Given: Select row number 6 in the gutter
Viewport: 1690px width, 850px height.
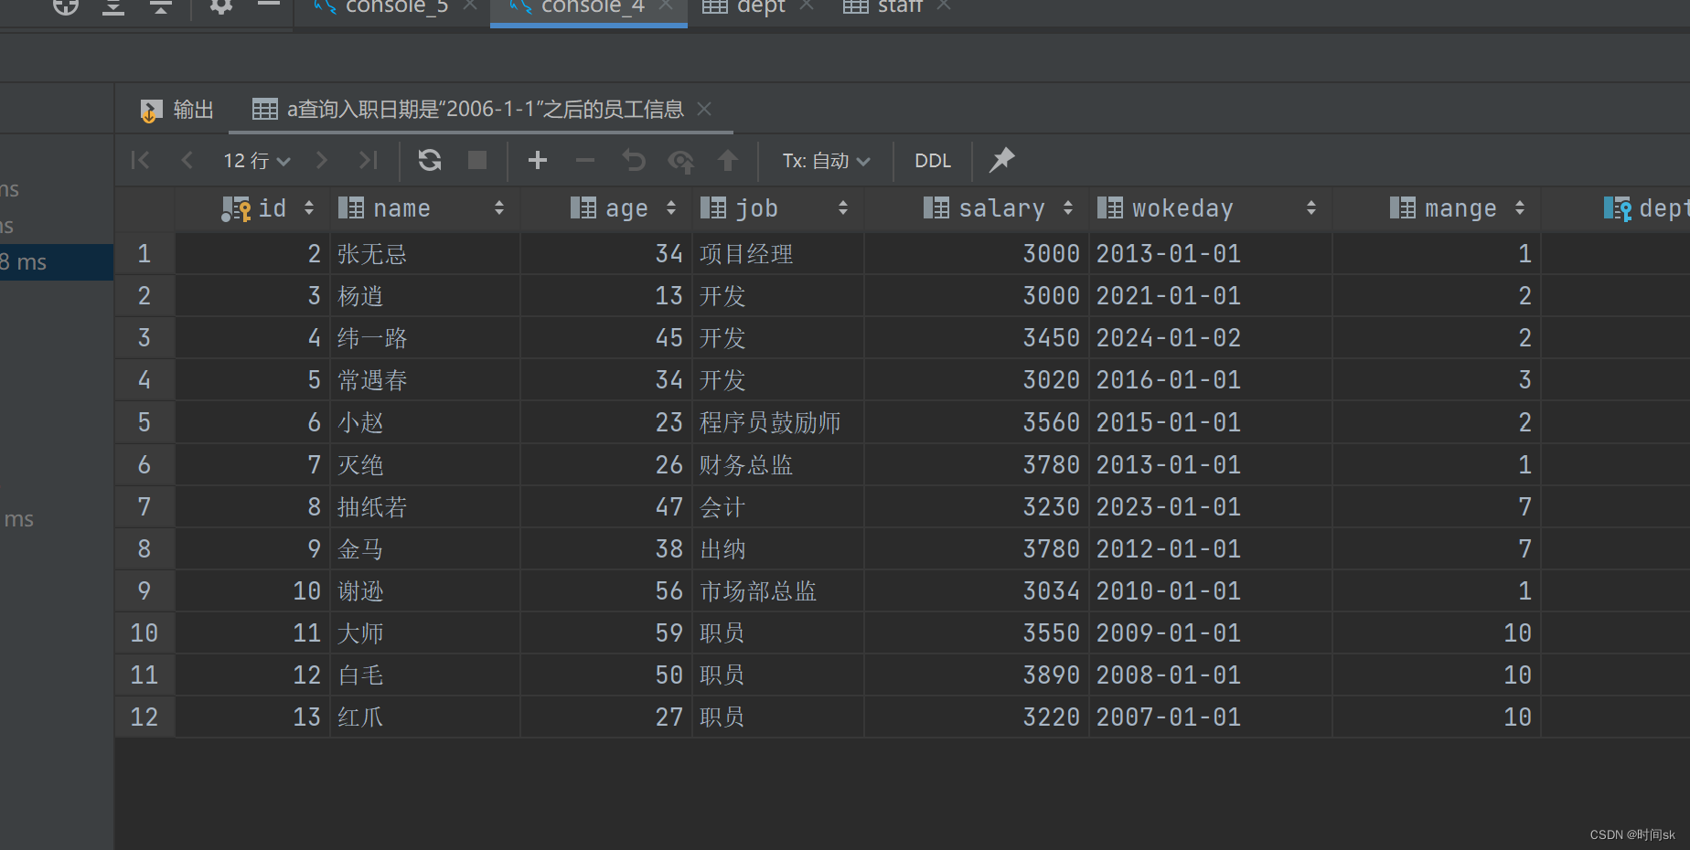Looking at the screenshot, I should (x=144, y=465).
